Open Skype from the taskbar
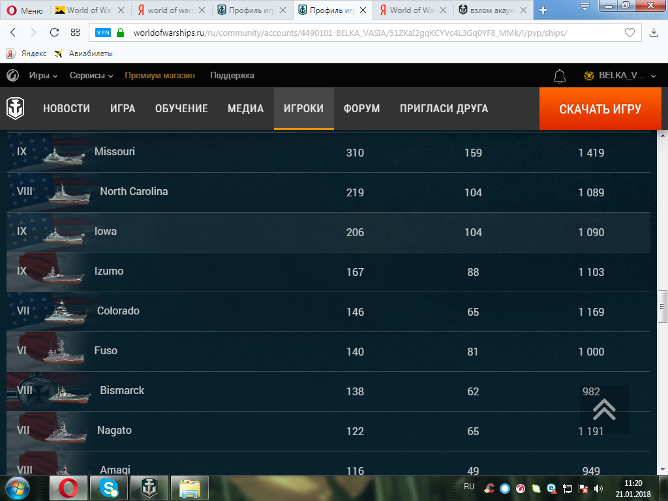 [109, 488]
